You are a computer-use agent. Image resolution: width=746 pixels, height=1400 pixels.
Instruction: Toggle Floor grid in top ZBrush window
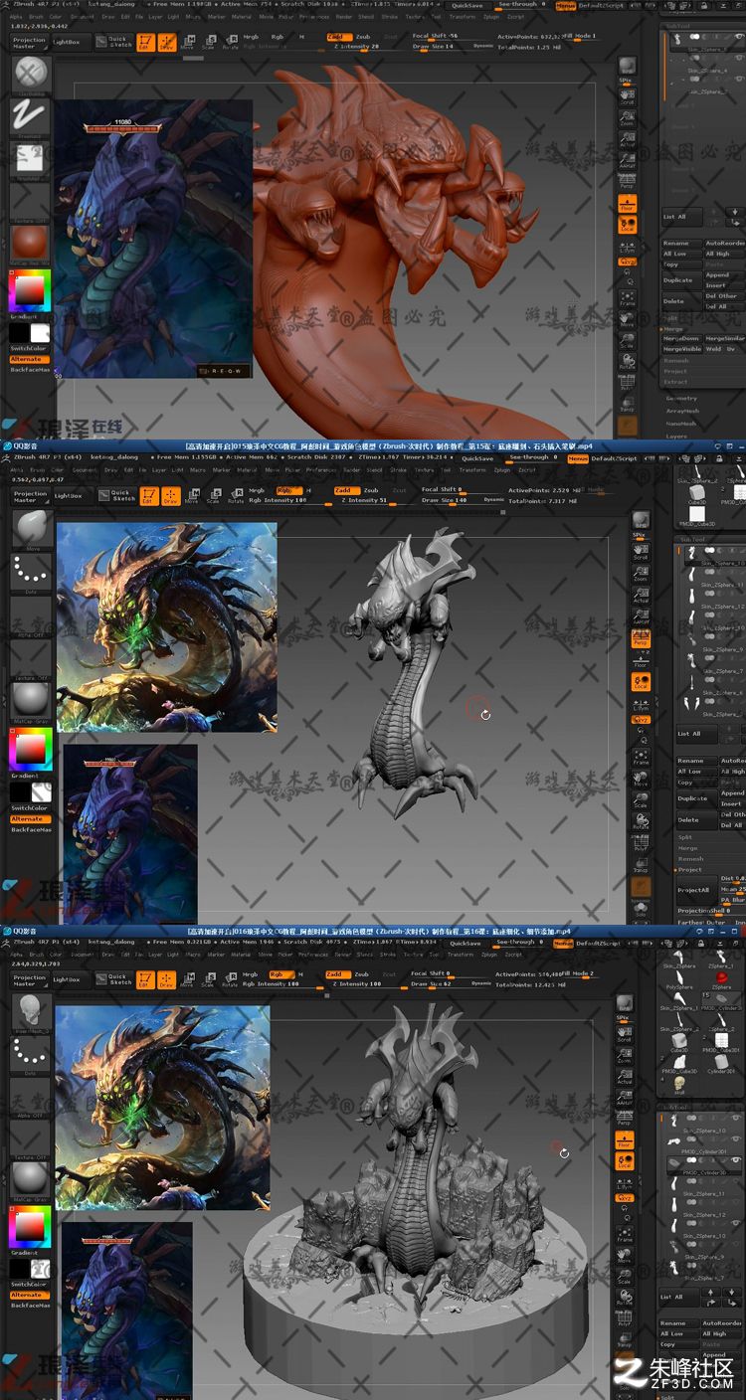tap(627, 204)
